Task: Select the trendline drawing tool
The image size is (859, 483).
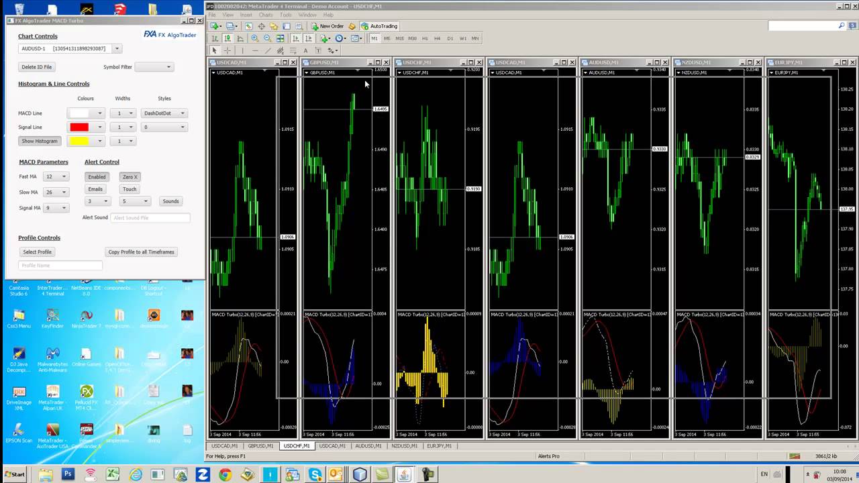Action: coord(268,50)
